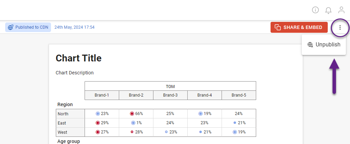
Task: Click the red marker beside West 27%
Action: (x=98, y=132)
